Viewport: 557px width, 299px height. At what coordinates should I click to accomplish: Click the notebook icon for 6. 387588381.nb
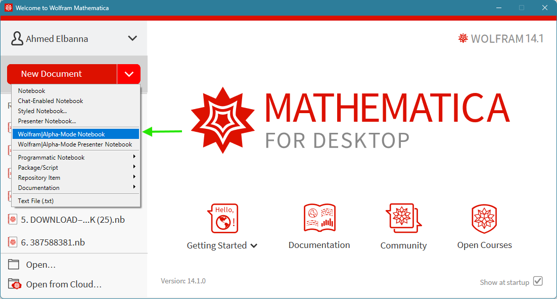[x=13, y=242]
